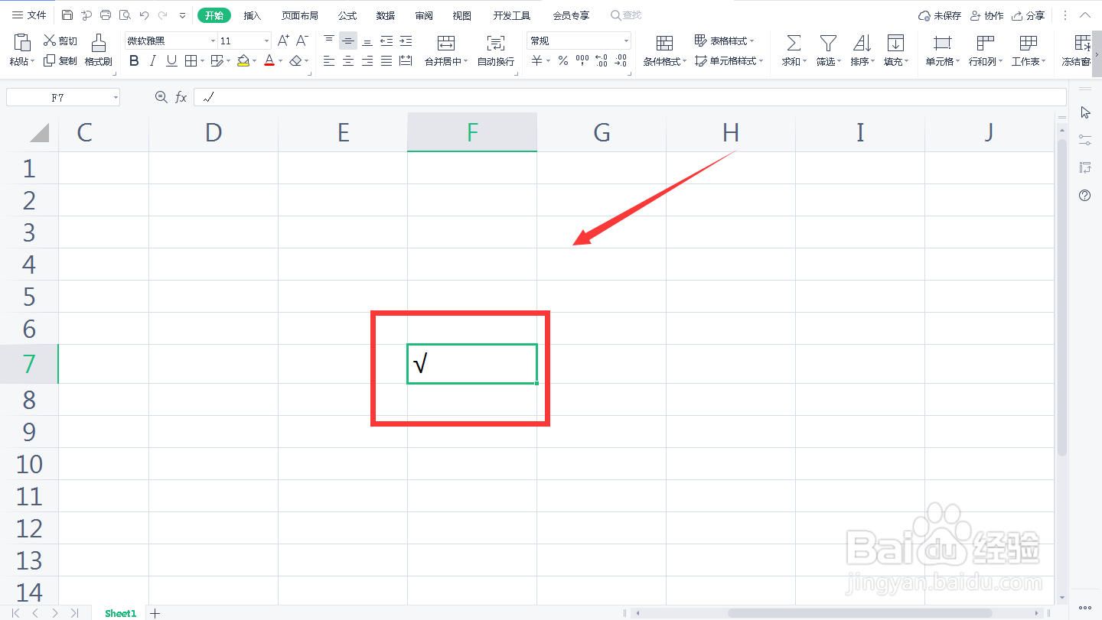The width and height of the screenshot is (1102, 620).
Task: Open Print Preview icon
Action: coord(125,15)
